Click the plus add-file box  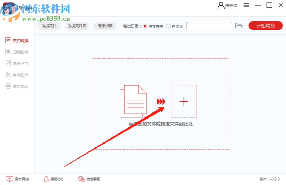184,101
